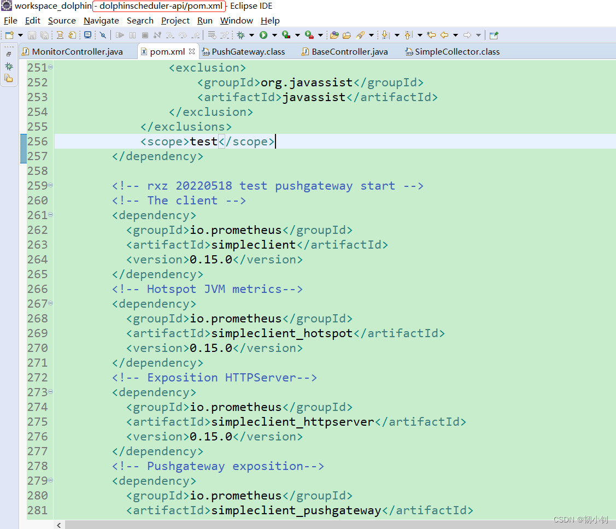Open the BaseController.java editor tab

pyautogui.click(x=348, y=51)
